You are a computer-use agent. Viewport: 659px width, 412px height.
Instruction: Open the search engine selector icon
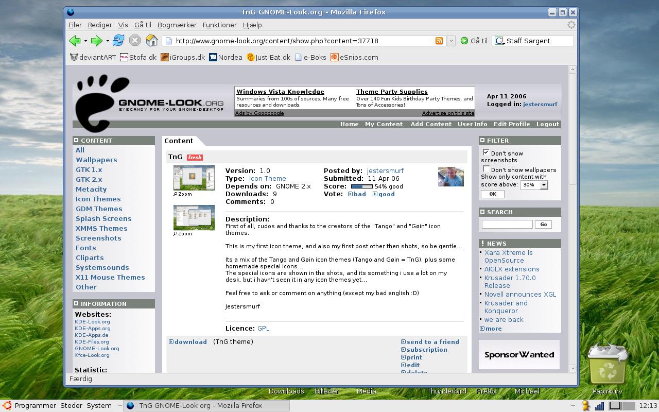point(499,41)
